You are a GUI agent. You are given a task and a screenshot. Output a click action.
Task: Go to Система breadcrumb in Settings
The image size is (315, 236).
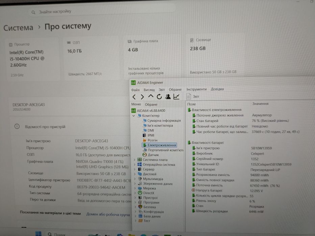[x=18, y=28]
